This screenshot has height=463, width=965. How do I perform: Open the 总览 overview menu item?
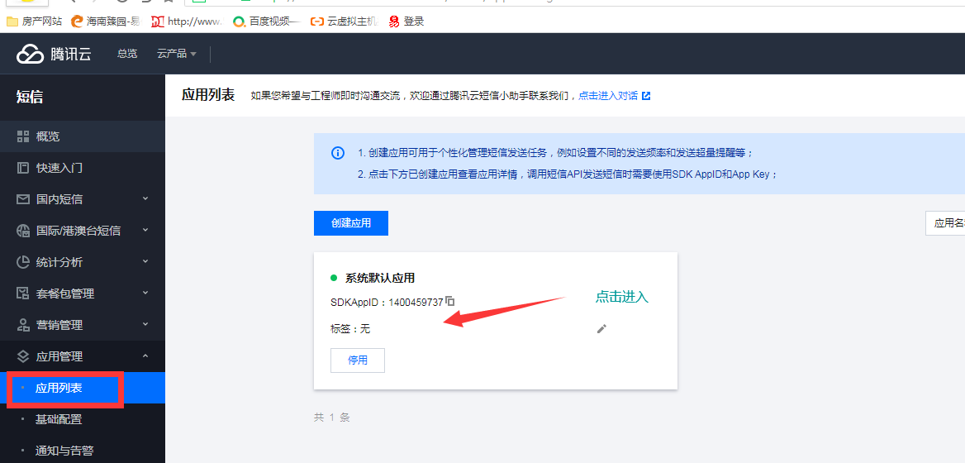coord(127,54)
